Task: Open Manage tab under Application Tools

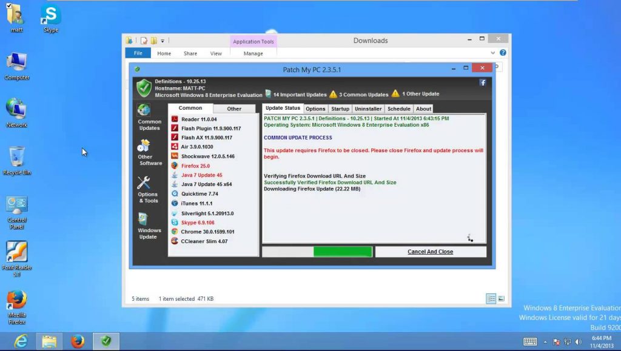Action: tap(253, 53)
